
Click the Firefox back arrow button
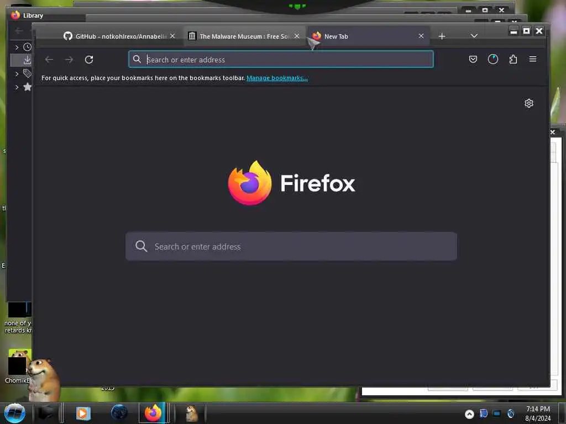click(49, 60)
